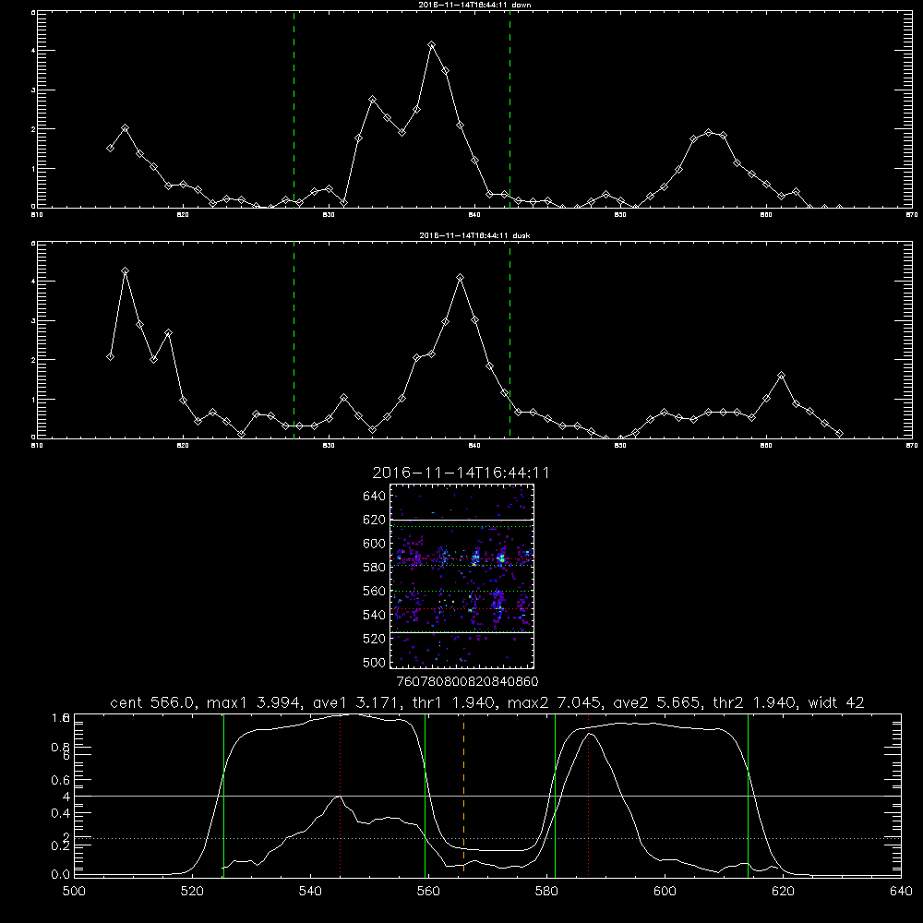
Task: Click the '640' x-axis label of bottom plot
Action: point(901,892)
